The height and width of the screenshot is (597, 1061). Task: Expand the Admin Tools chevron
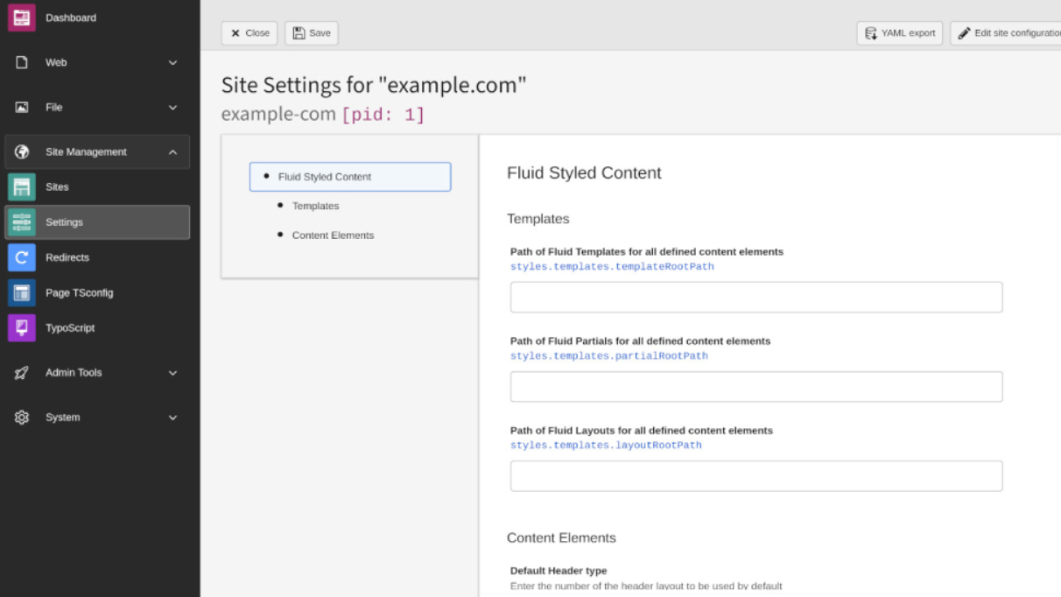click(x=172, y=373)
